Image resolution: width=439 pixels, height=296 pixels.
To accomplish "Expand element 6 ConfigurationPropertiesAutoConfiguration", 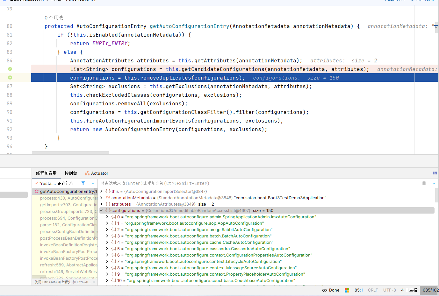I will pyautogui.click(x=107, y=255).
